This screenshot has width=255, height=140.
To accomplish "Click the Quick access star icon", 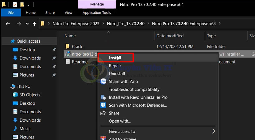I will pyautogui.click(x=13, y=41).
